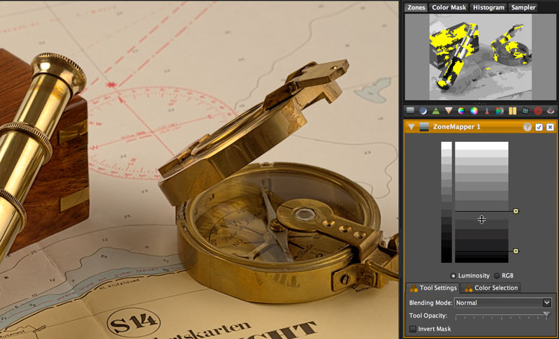Click the Color Selection tab icon

[468, 288]
